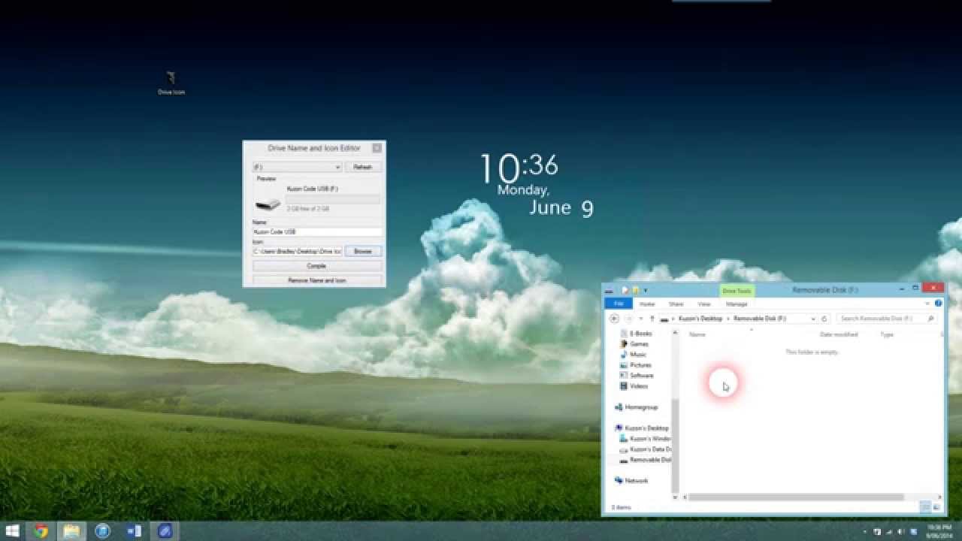962x541 pixels.
Task: Close the Drive Name and Icon Editor
Action: coord(377,148)
